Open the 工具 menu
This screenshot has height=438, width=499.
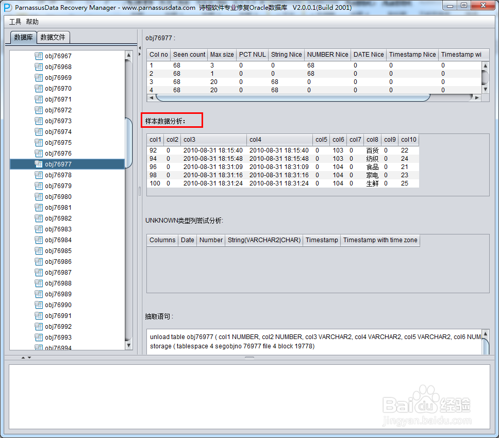point(15,22)
